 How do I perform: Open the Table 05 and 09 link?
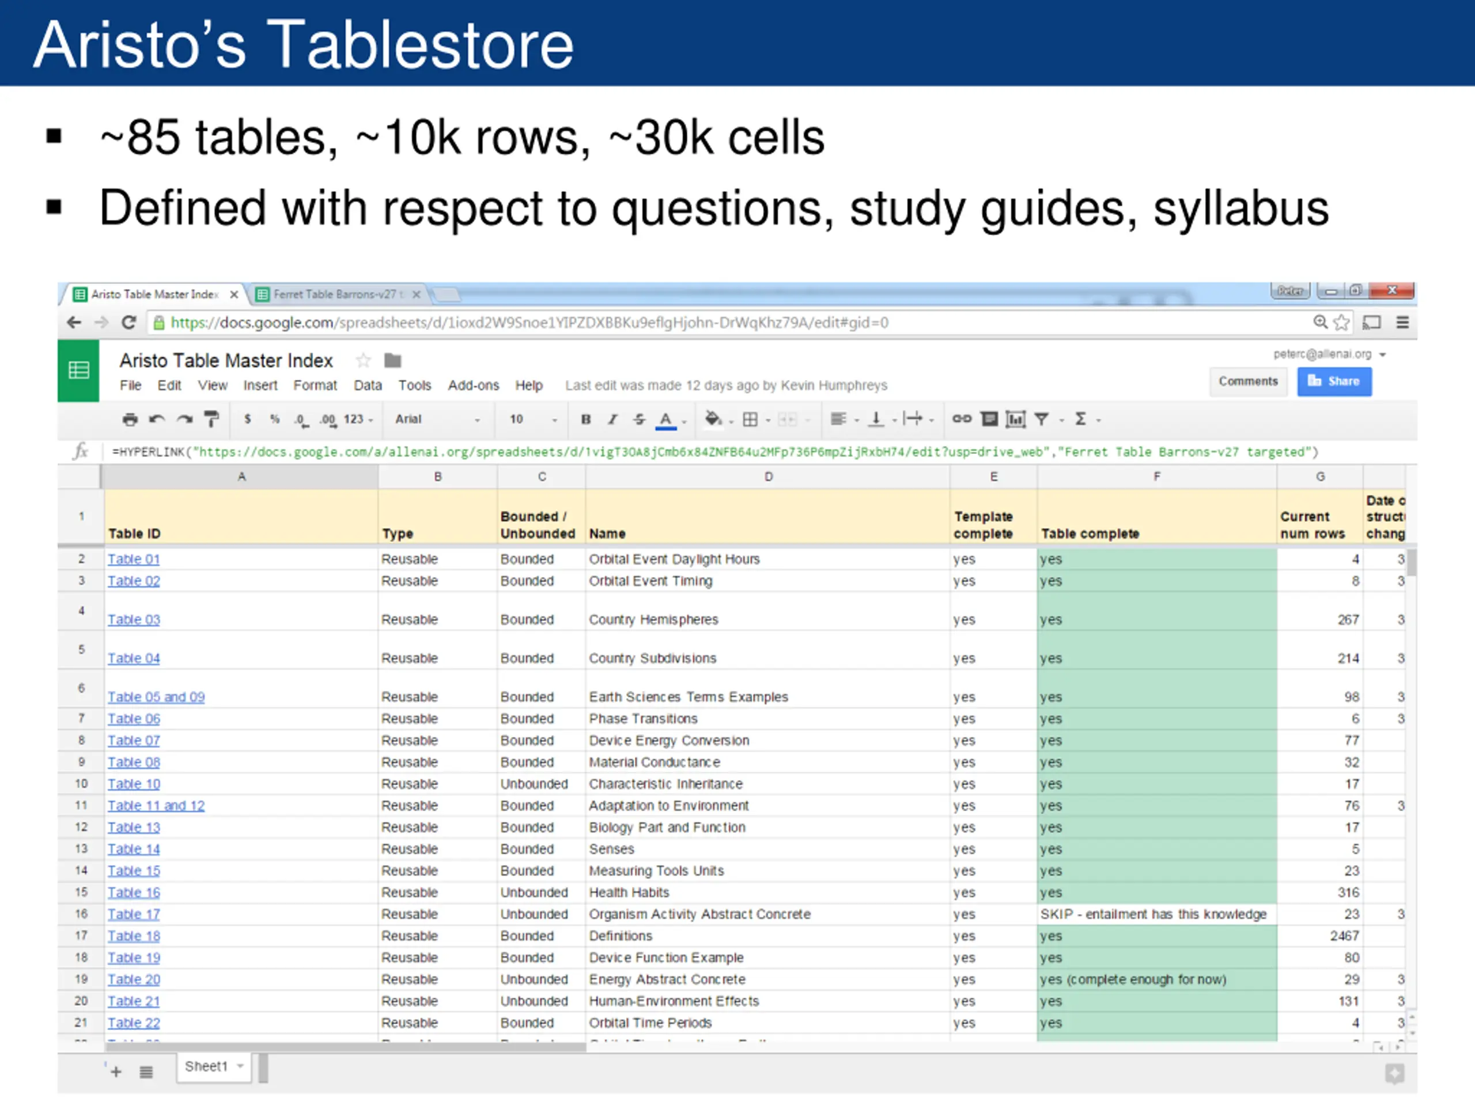pos(156,696)
